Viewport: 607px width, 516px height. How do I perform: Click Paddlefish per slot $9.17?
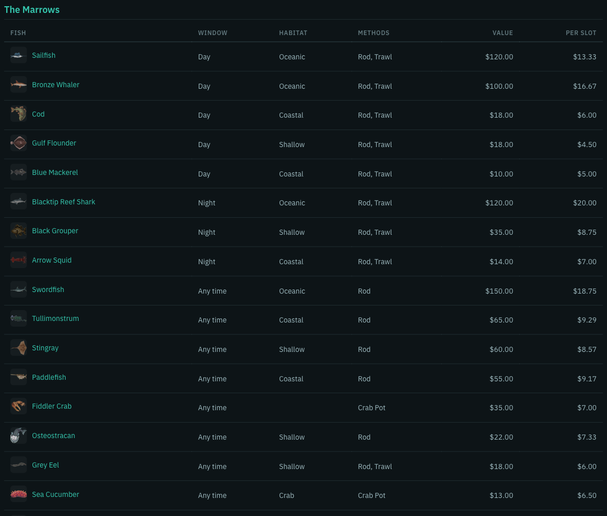point(587,379)
